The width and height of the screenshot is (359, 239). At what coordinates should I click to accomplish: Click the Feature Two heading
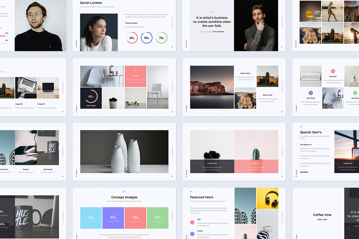267,95
